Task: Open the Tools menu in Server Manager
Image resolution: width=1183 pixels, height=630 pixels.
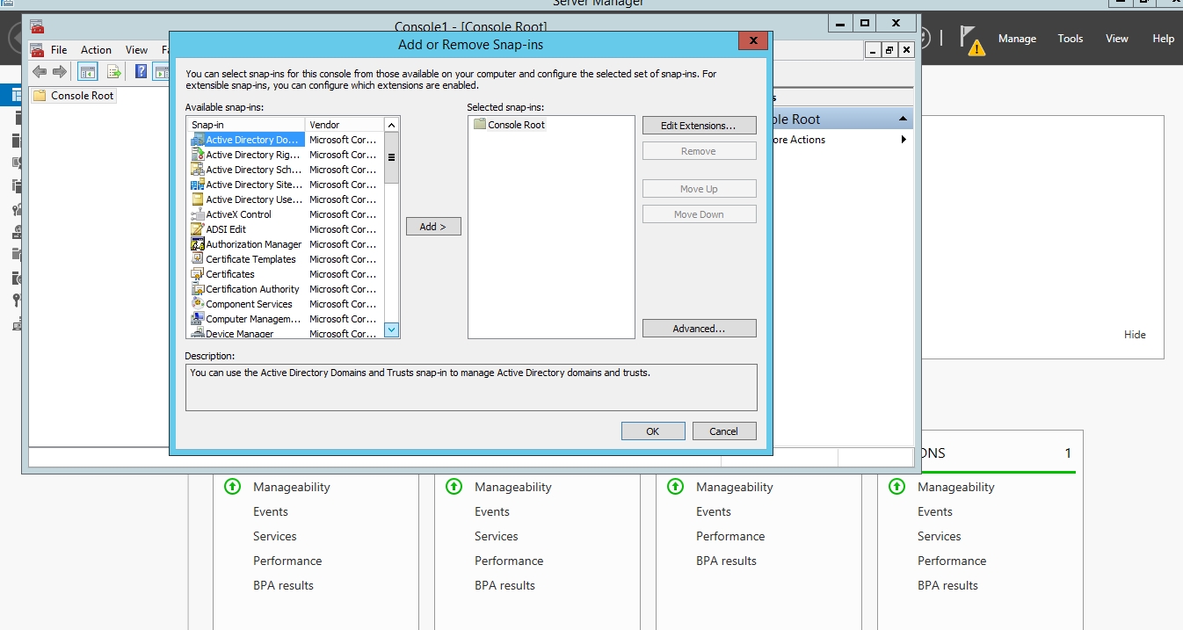Action: [1070, 39]
